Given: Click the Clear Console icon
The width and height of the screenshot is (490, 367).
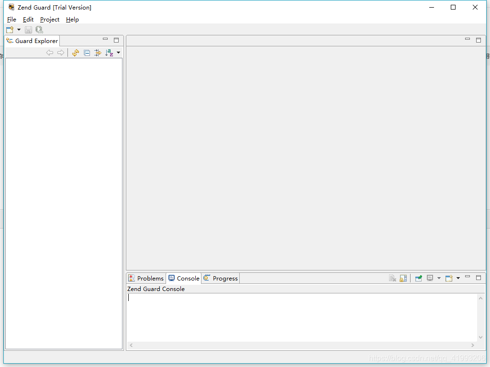Looking at the screenshot, I should [392, 278].
